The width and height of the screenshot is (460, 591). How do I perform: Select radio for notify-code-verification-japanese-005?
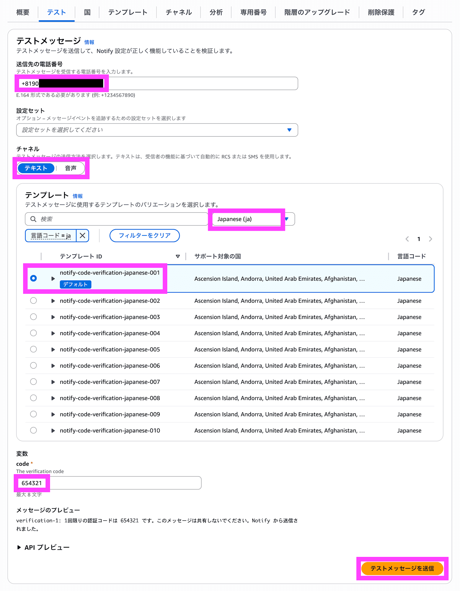point(33,349)
